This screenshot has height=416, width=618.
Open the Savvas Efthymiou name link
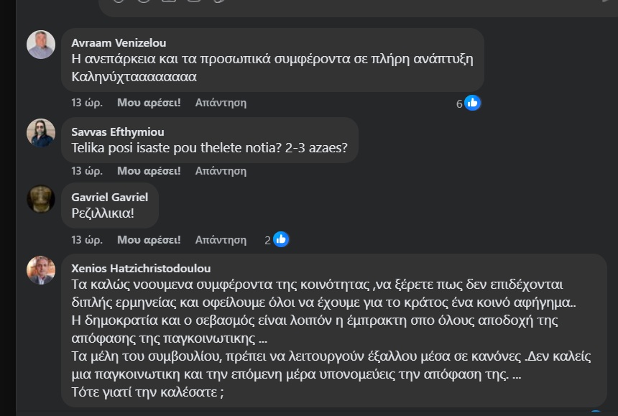pyautogui.click(x=118, y=132)
